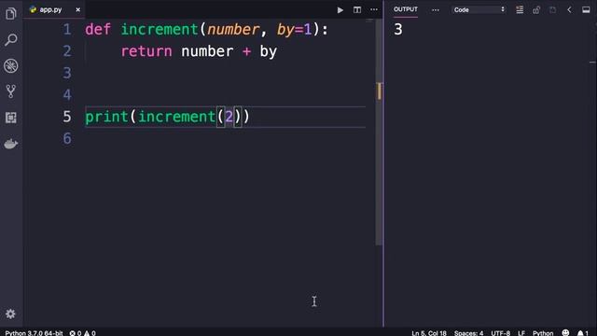The image size is (597, 336).
Task: Split the editor to the side
Action: [x=357, y=10]
